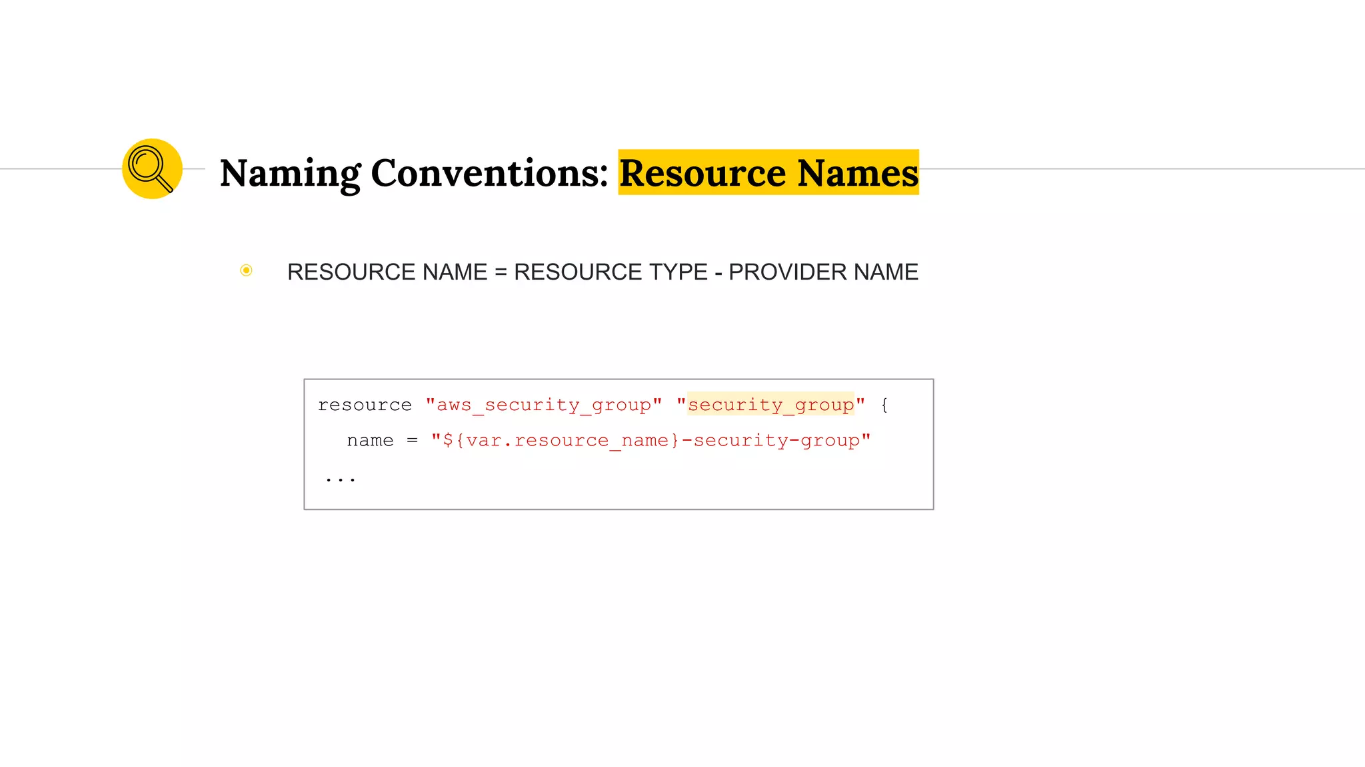Click the '...' ellipsis line in the code
This screenshot has height=767, width=1365.
[x=341, y=479]
